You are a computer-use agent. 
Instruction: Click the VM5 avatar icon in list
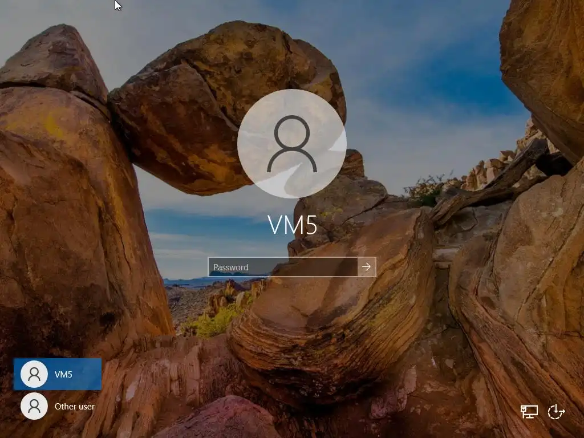tap(34, 374)
